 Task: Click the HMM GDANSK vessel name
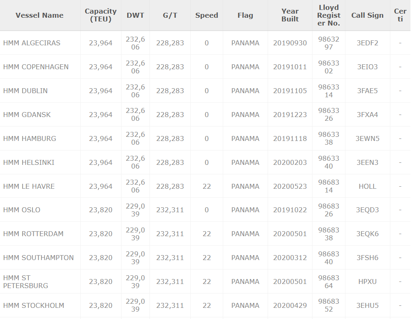click(27, 115)
